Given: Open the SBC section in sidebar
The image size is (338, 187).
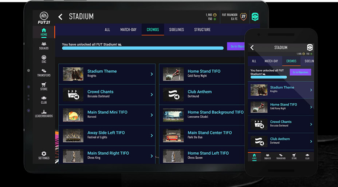Looking at the screenshot, I should click(44, 59).
